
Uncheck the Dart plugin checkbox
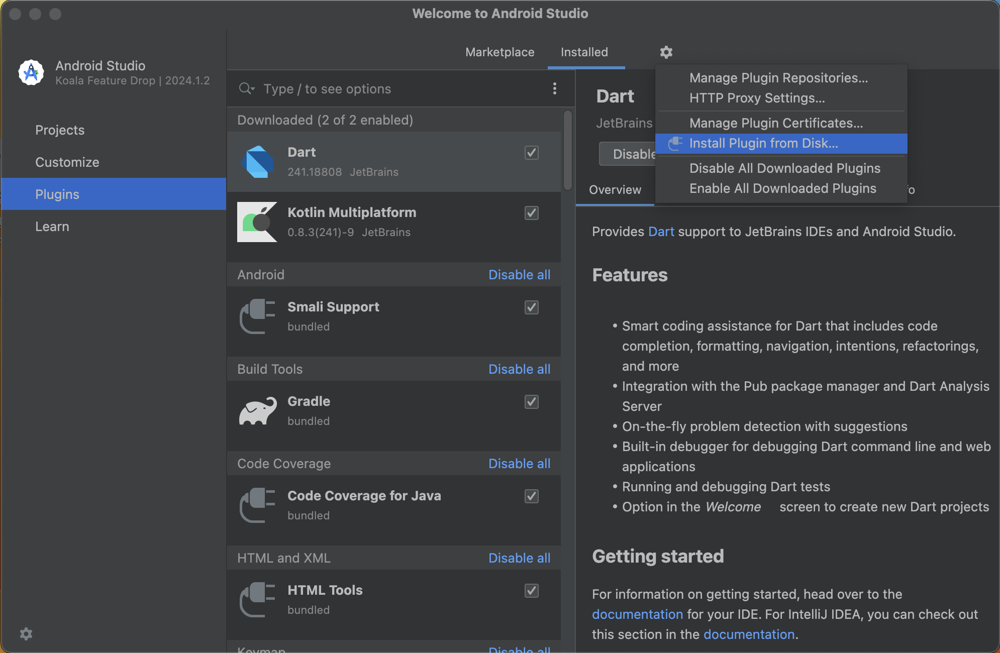531,153
